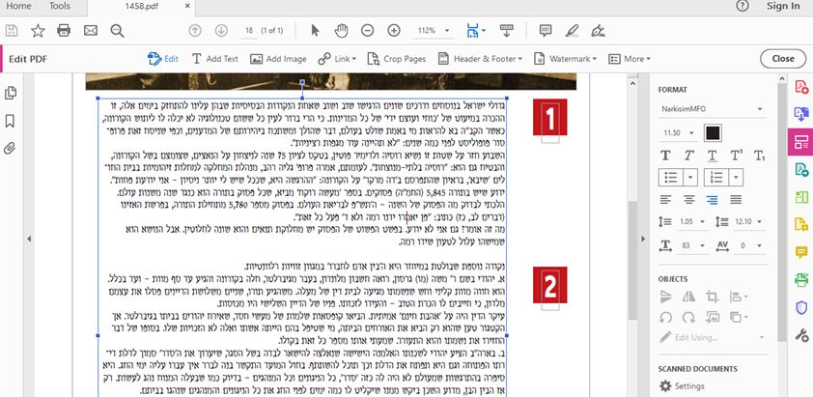Viewport: 813px width, 397px height.
Task: Open the black font color swatch
Action: point(713,133)
